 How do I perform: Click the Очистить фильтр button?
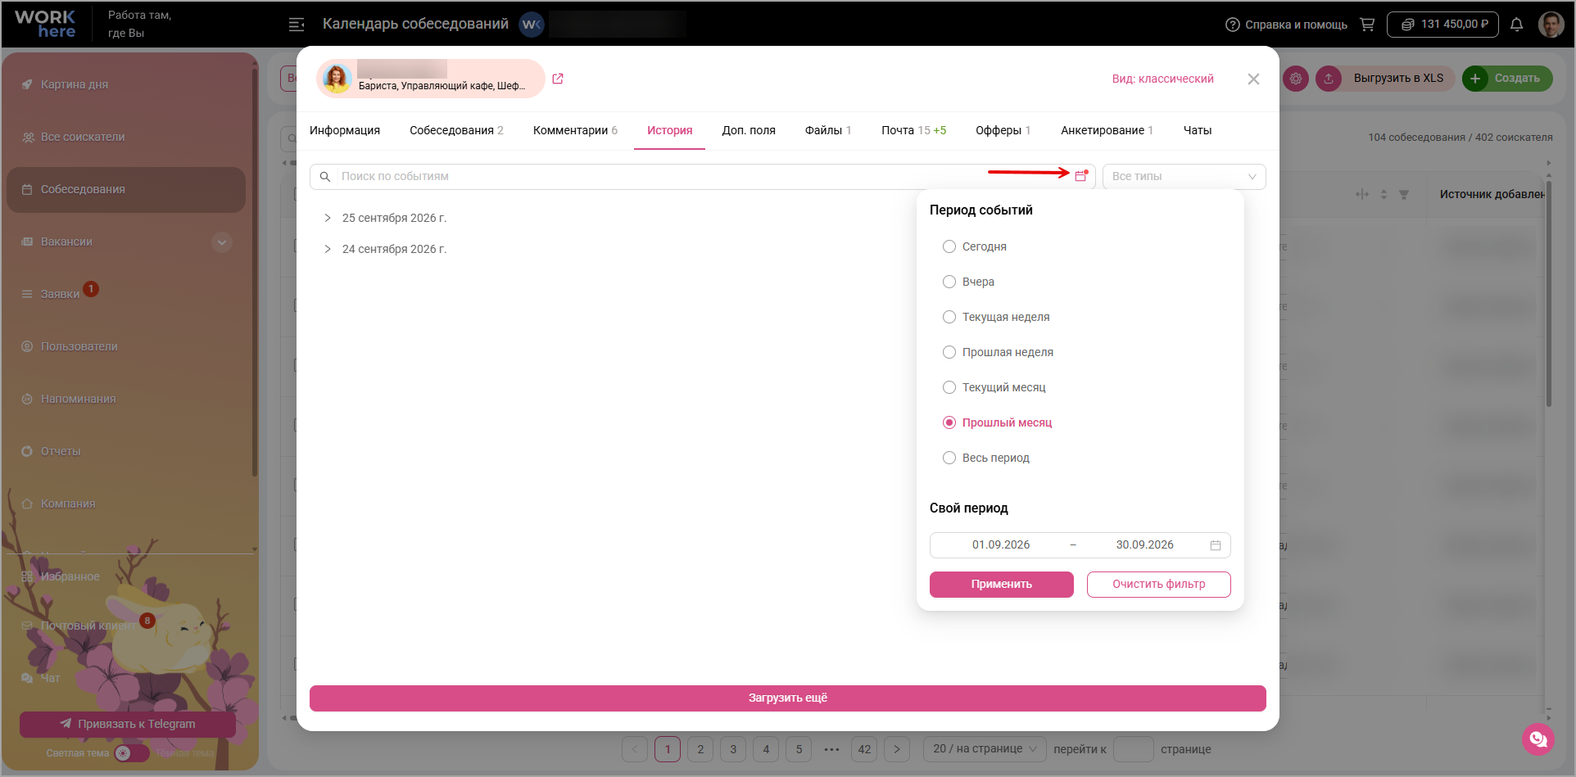tap(1158, 585)
